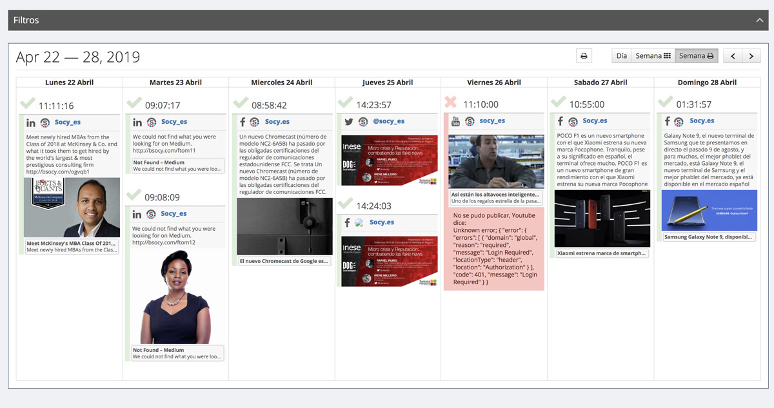This screenshot has width=774, height=408.
Task: Click the Viernes 26 Abril header
Action: (x=494, y=83)
